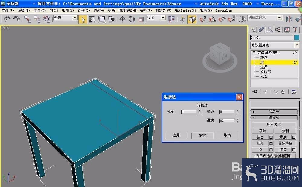Open the 修改器列表 dropdown

tap(297, 45)
